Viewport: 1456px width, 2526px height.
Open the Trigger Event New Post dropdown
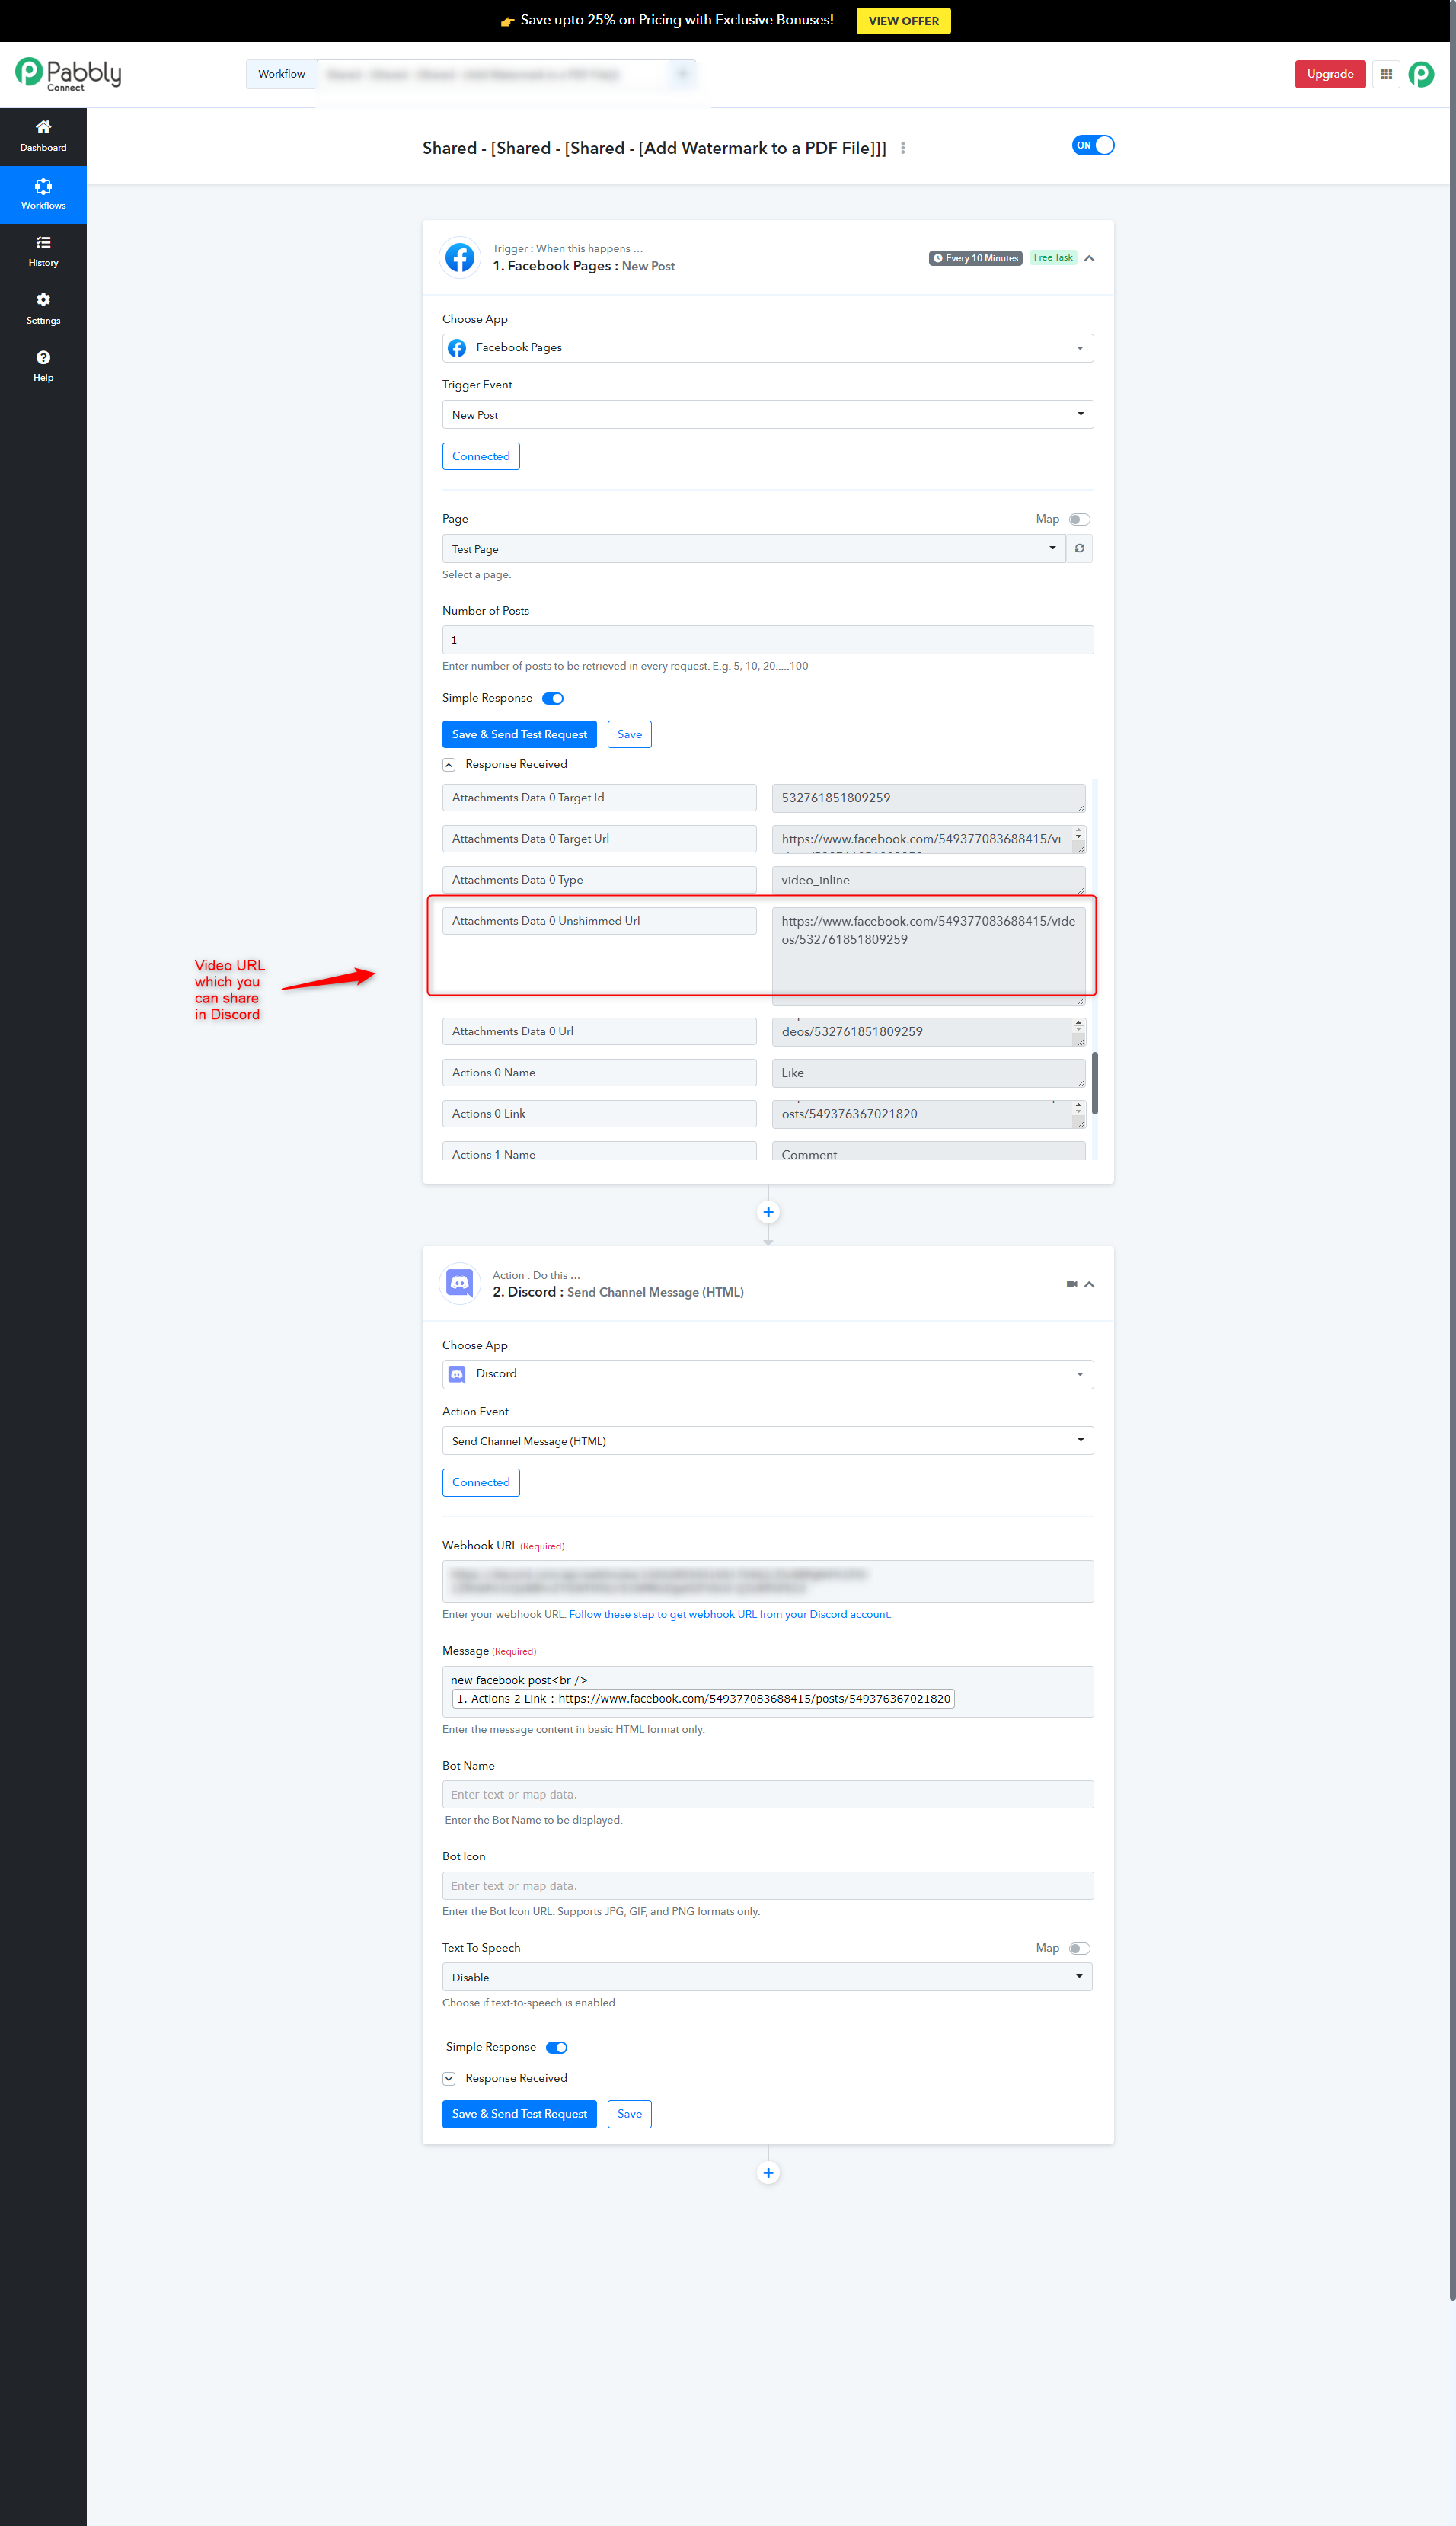coord(768,415)
